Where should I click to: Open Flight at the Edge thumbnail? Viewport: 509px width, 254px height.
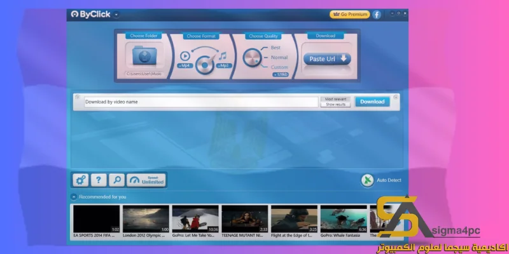pos(294,218)
